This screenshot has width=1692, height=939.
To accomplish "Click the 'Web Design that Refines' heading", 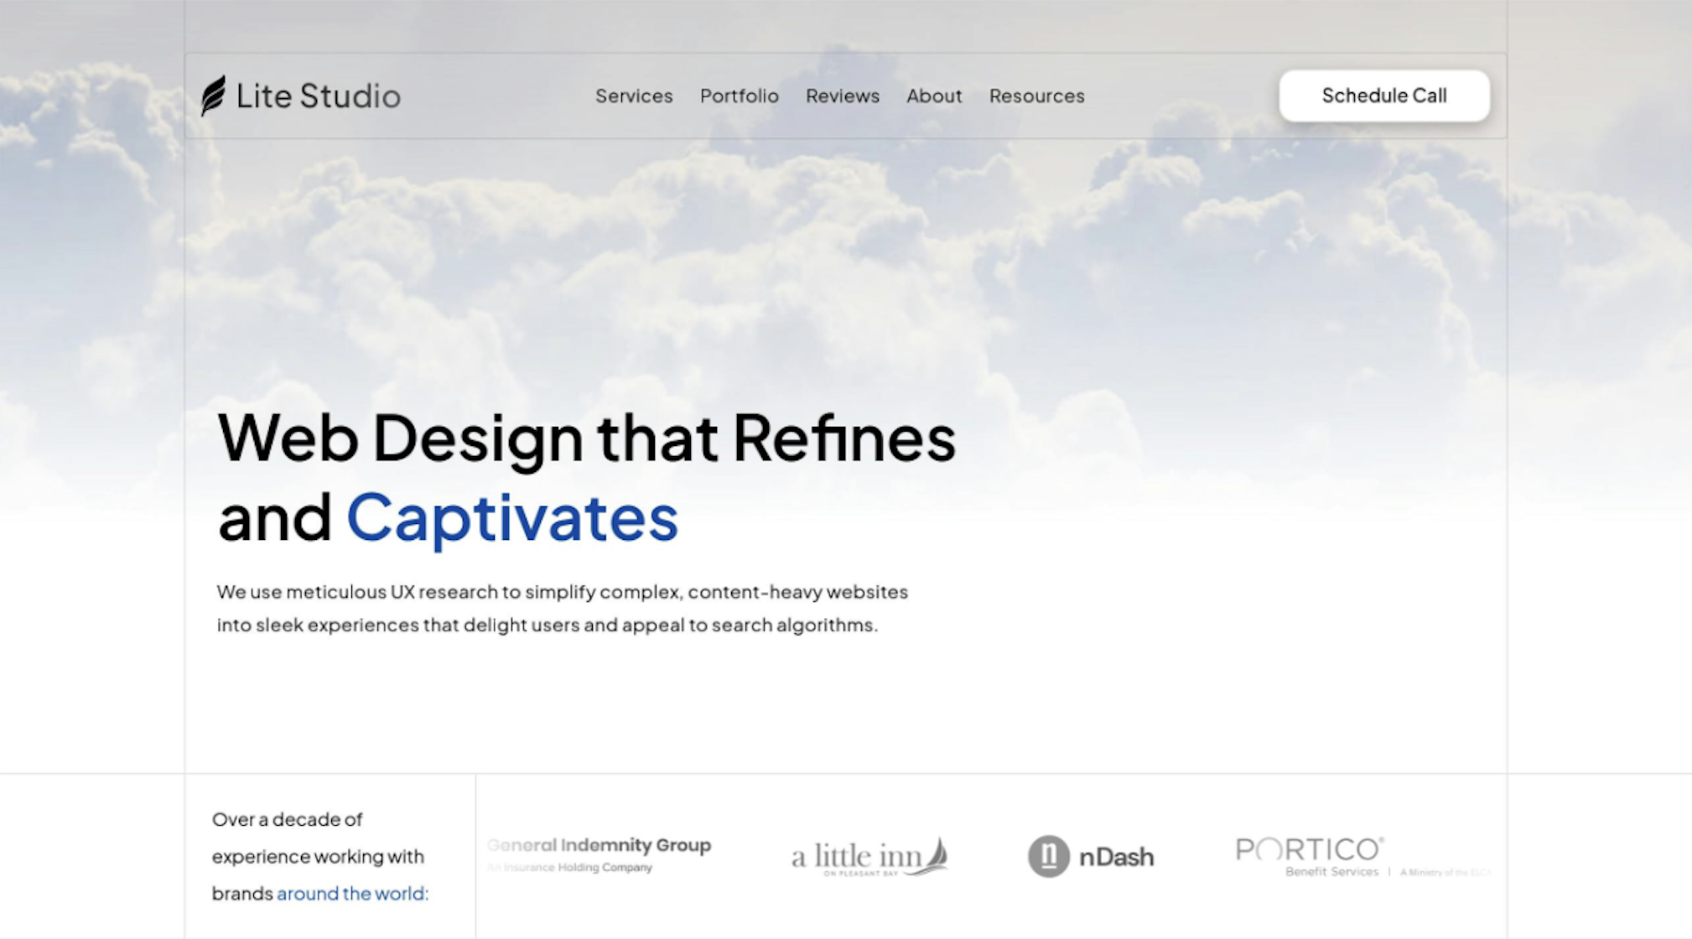I will [586, 438].
